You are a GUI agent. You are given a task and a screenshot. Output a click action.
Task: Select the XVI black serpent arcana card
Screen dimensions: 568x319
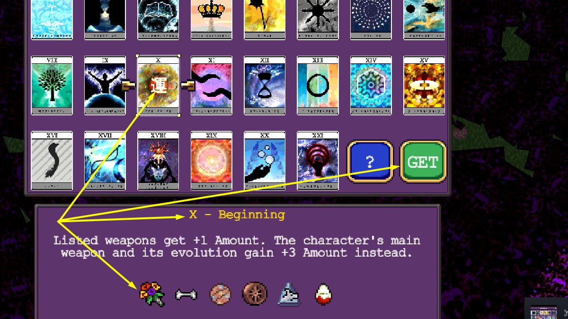52,161
